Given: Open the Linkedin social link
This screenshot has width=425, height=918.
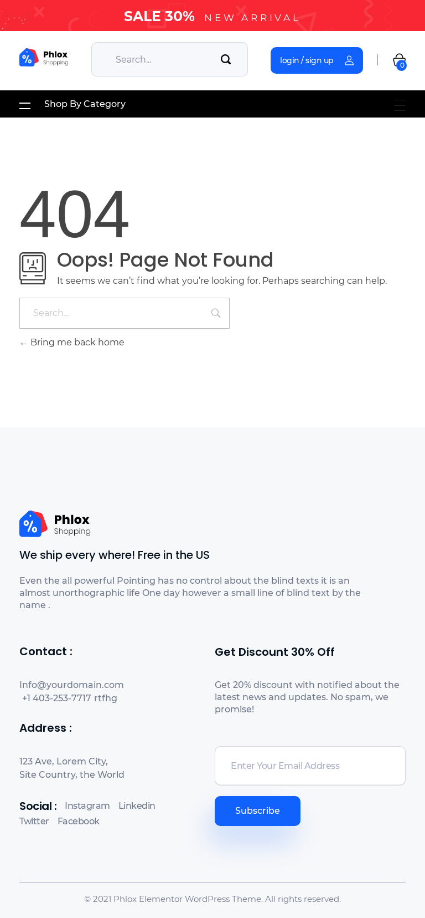Looking at the screenshot, I should (137, 805).
